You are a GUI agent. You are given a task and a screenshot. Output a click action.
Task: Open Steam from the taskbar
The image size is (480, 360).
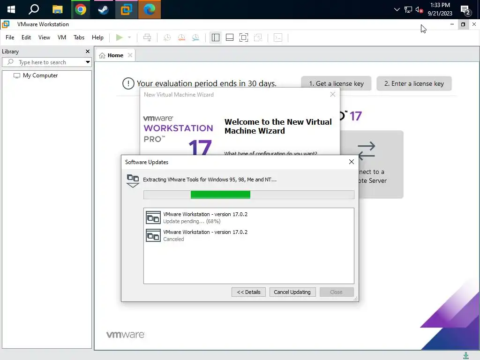pos(103,9)
